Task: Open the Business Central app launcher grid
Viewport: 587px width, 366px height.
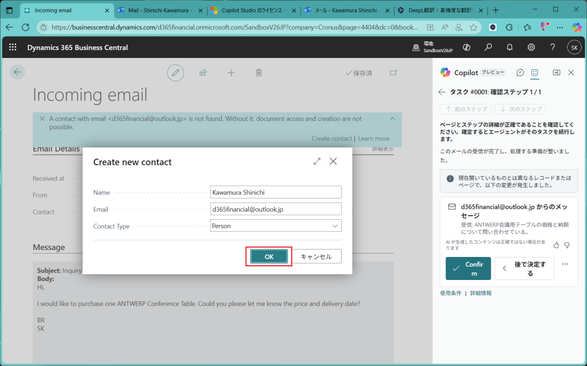Action: (x=13, y=47)
